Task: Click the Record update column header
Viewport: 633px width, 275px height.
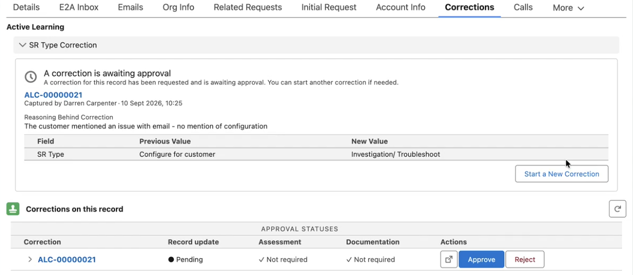Action: [x=193, y=242]
